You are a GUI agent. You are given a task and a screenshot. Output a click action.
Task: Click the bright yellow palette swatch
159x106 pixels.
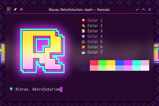[x=111, y=63]
